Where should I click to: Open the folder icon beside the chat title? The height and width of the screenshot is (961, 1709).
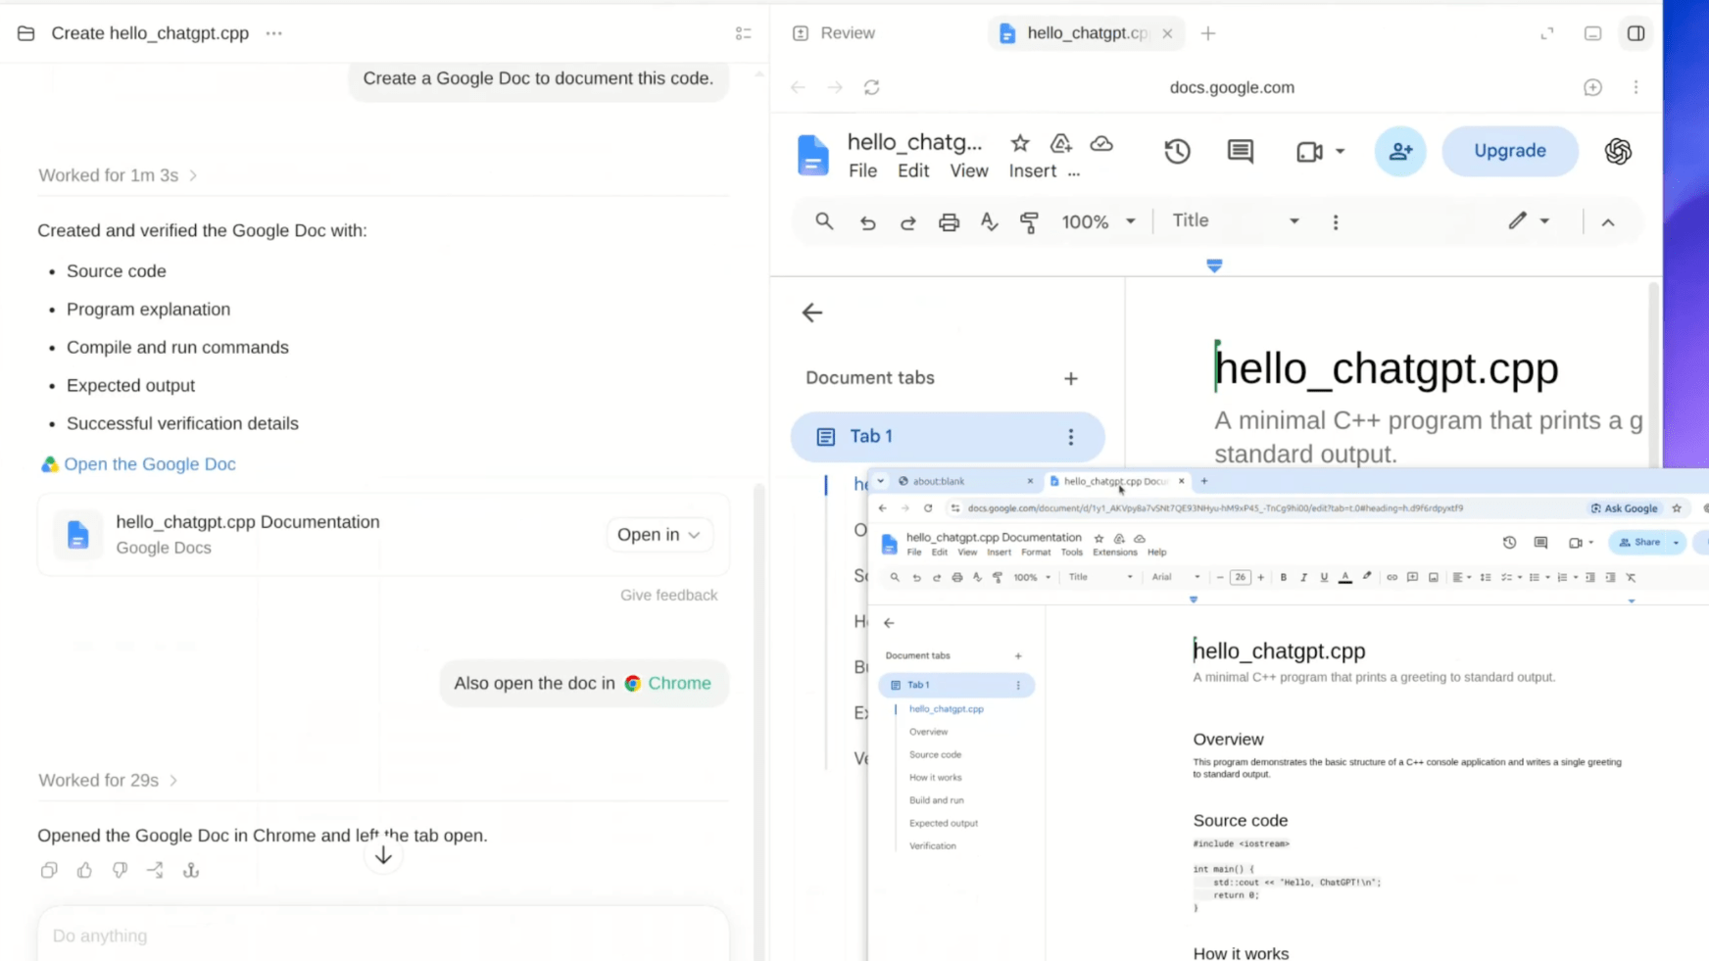(26, 33)
